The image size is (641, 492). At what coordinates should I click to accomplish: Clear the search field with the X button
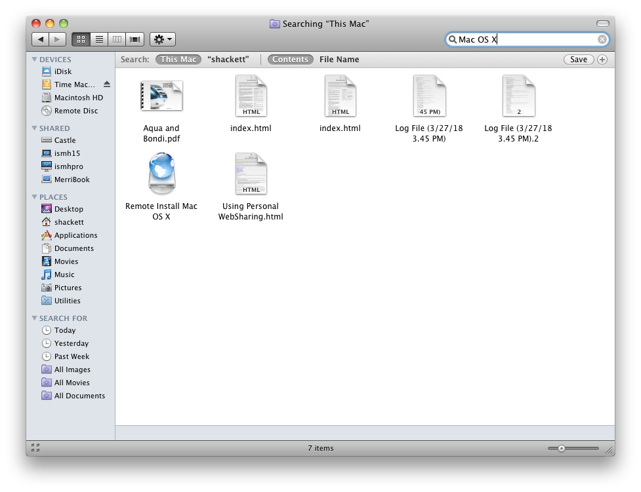click(602, 39)
